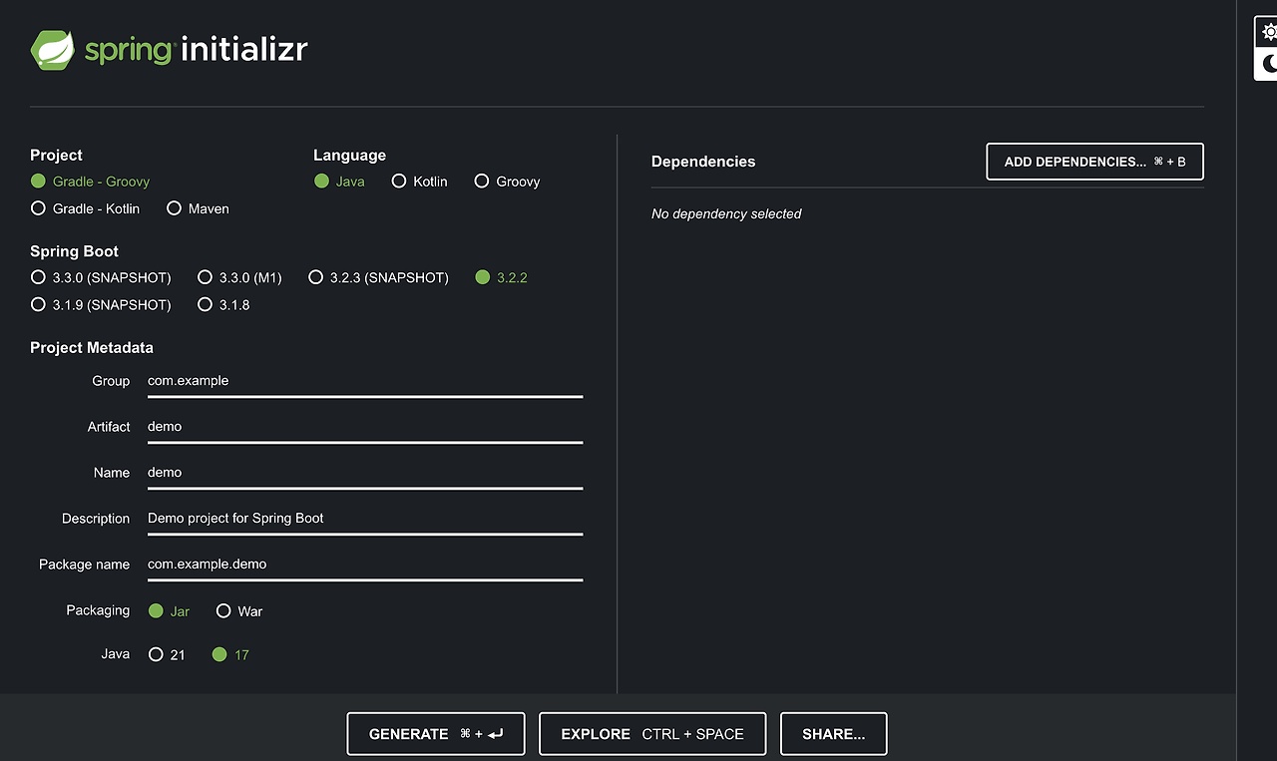Click the 'No dependency selected' text
This screenshot has height=761, width=1277.
(x=726, y=213)
